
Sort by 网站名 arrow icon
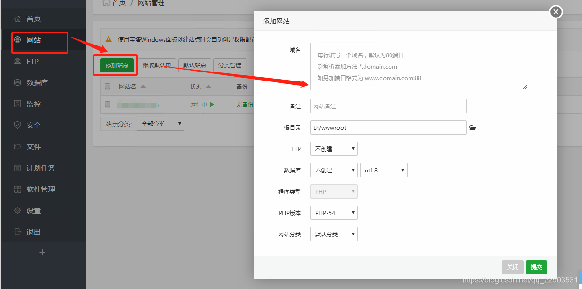143,87
